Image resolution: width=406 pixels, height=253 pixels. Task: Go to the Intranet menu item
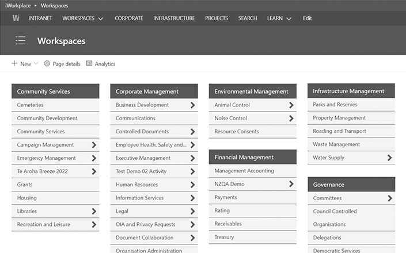tap(40, 18)
